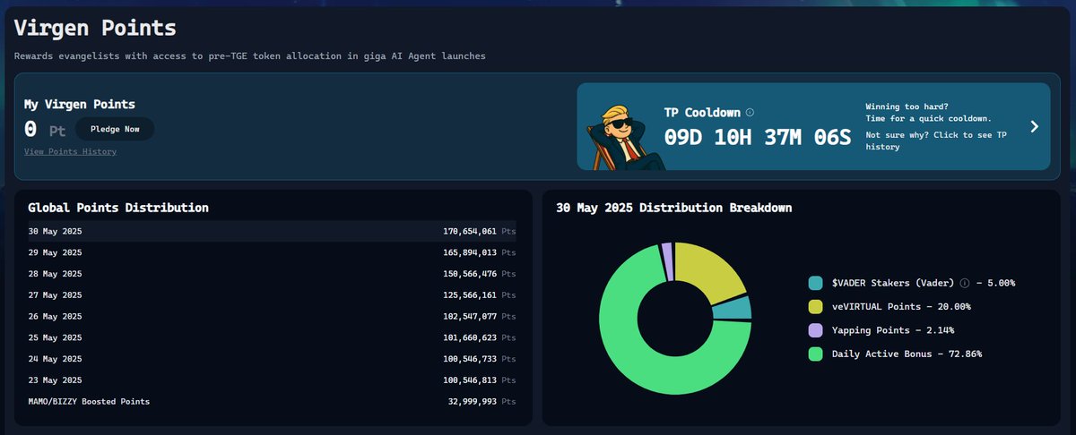
Task: Select the 24 May 2025 distribution row
Action: pos(273,359)
